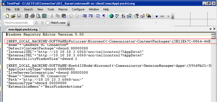The image size is (217, 102).
Task: Open document list arrow beside tab close
Action: pyautogui.click(x=210, y=29)
